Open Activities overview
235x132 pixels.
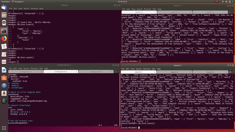(x=6, y=1)
